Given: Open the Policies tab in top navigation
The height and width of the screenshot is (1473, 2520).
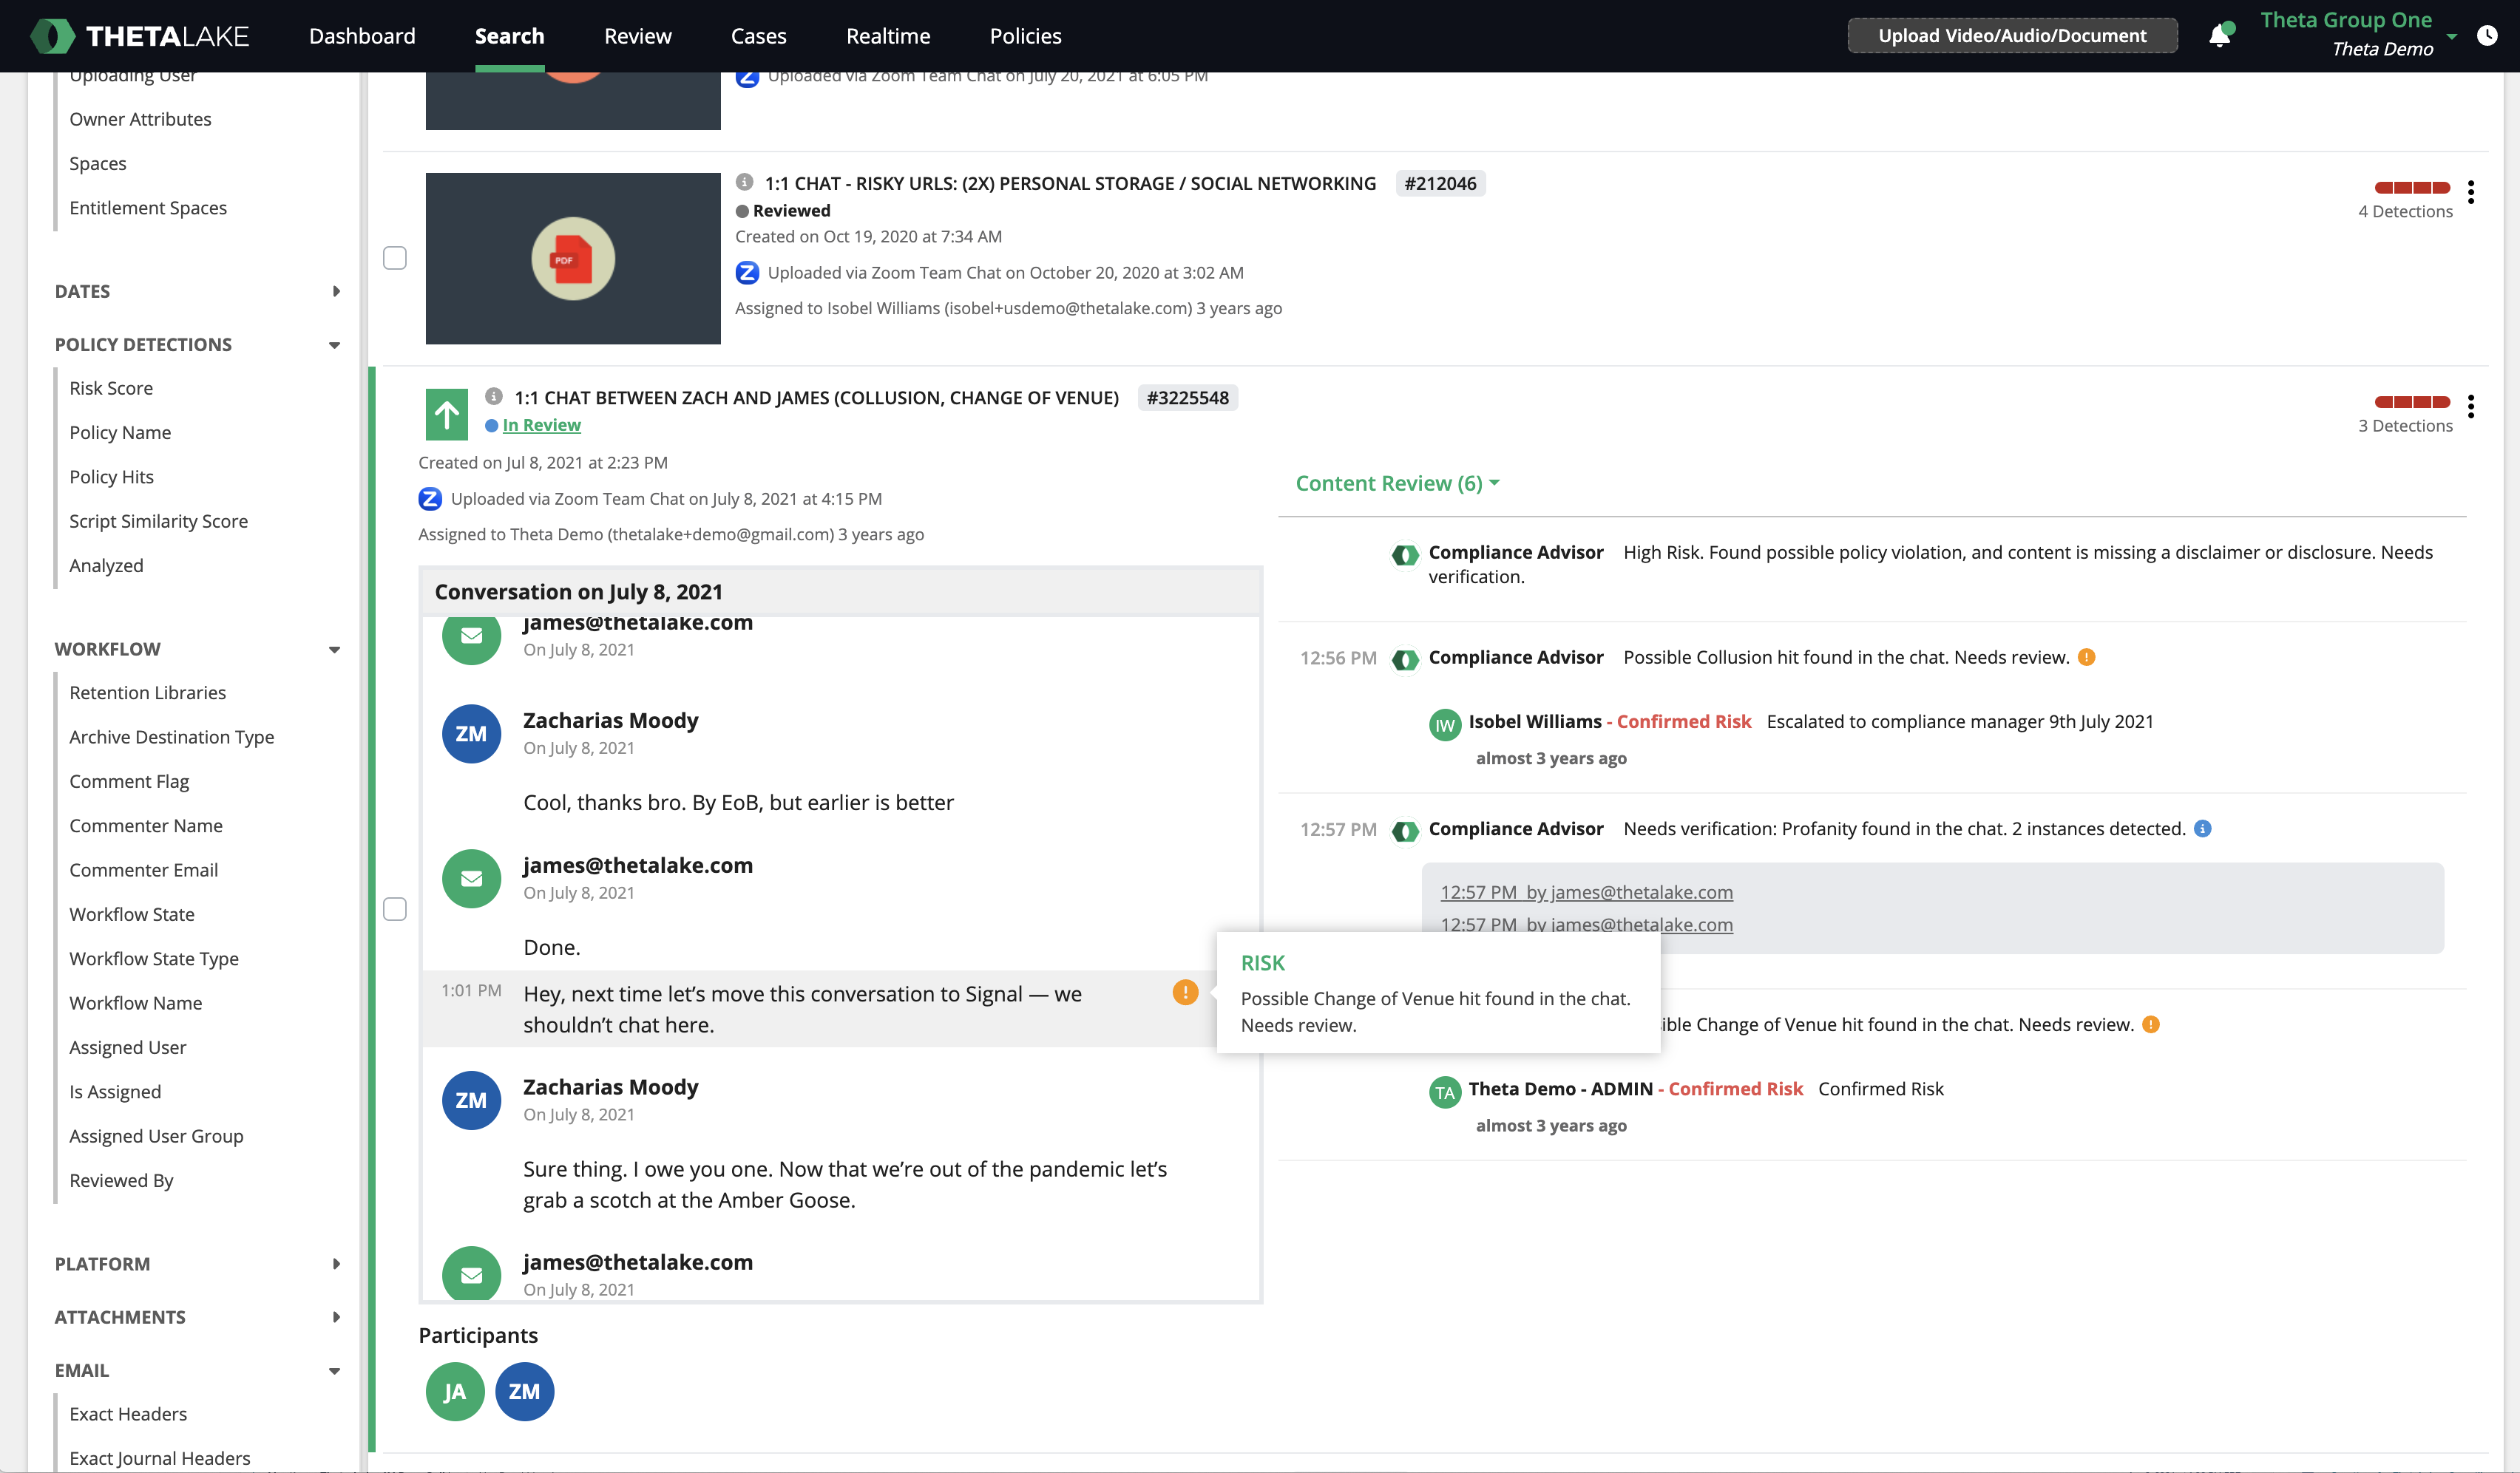Looking at the screenshot, I should point(1026,35).
